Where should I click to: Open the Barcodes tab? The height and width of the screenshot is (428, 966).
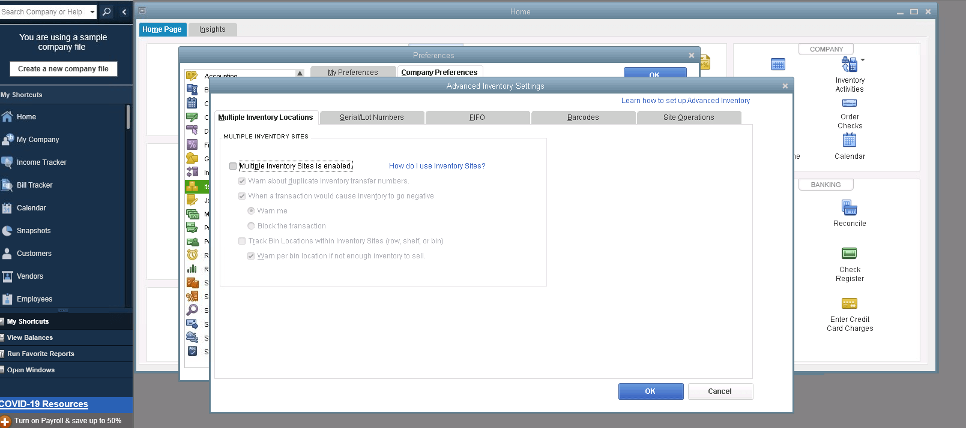[582, 117]
